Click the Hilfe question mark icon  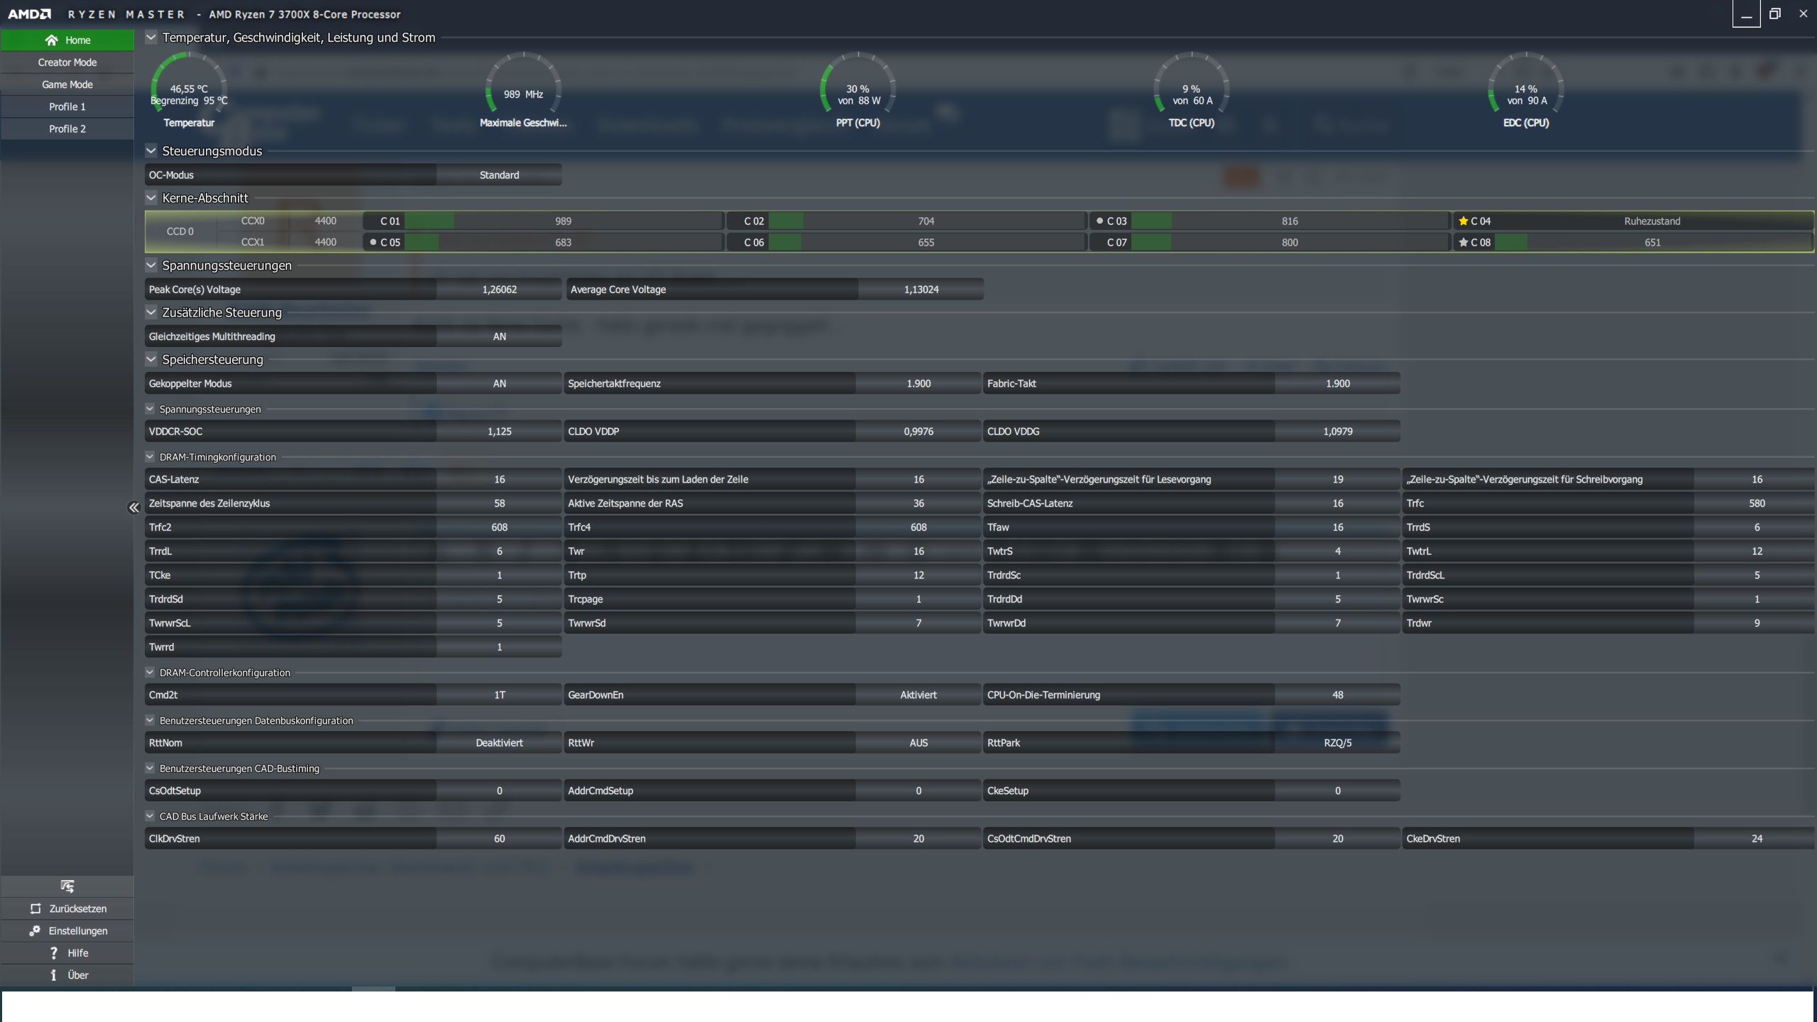point(53,952)
